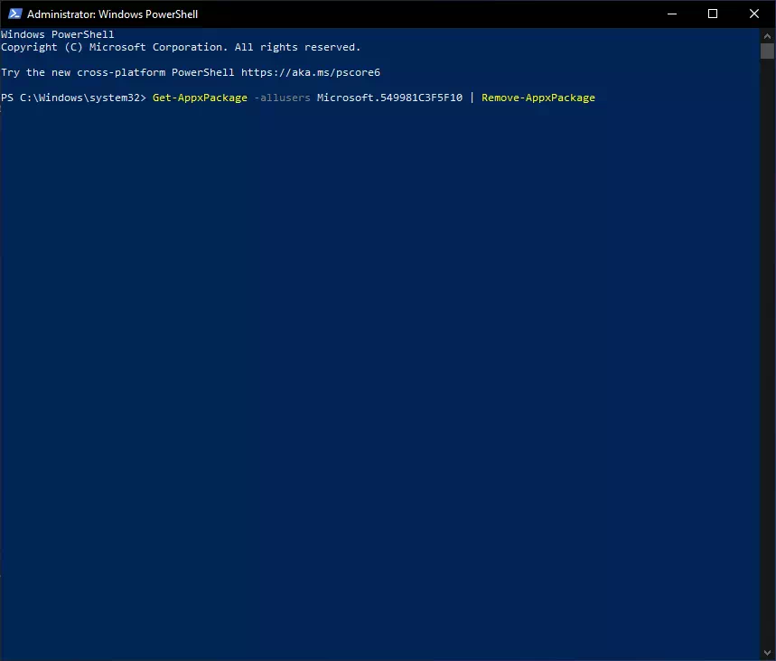Click the scrollbar up arrow
The image size is (776, 661).
(x=768, y=35)
